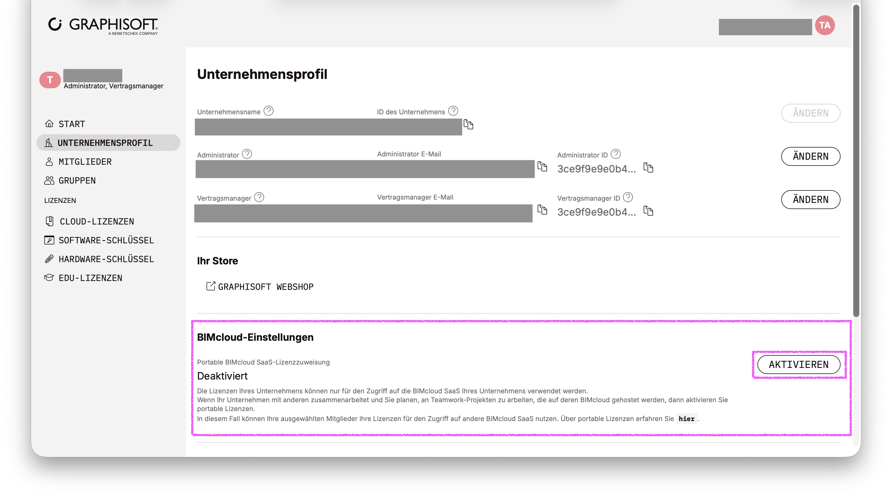Click the 'Administrator E-Mail' label
Screen dimensions: 892x498
[x=409, y=154]
